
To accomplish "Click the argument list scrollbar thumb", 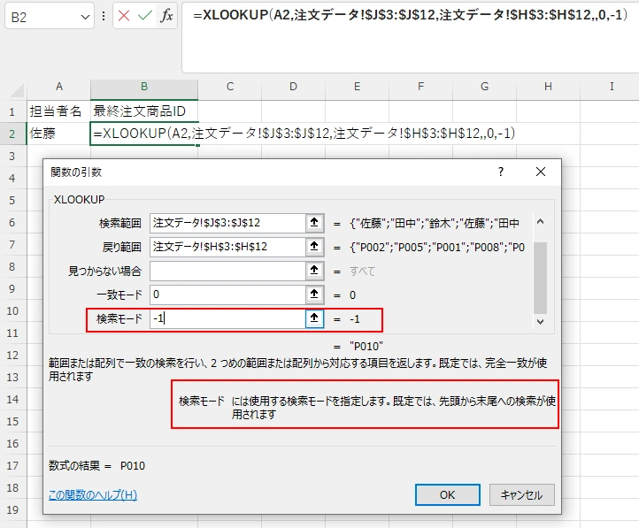I will tap(541, 278).
